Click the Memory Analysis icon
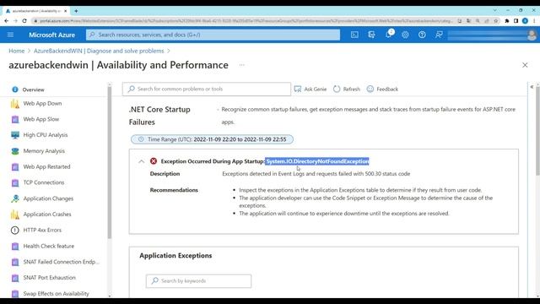This screenshot has height=304, width=540. [15, 151]
